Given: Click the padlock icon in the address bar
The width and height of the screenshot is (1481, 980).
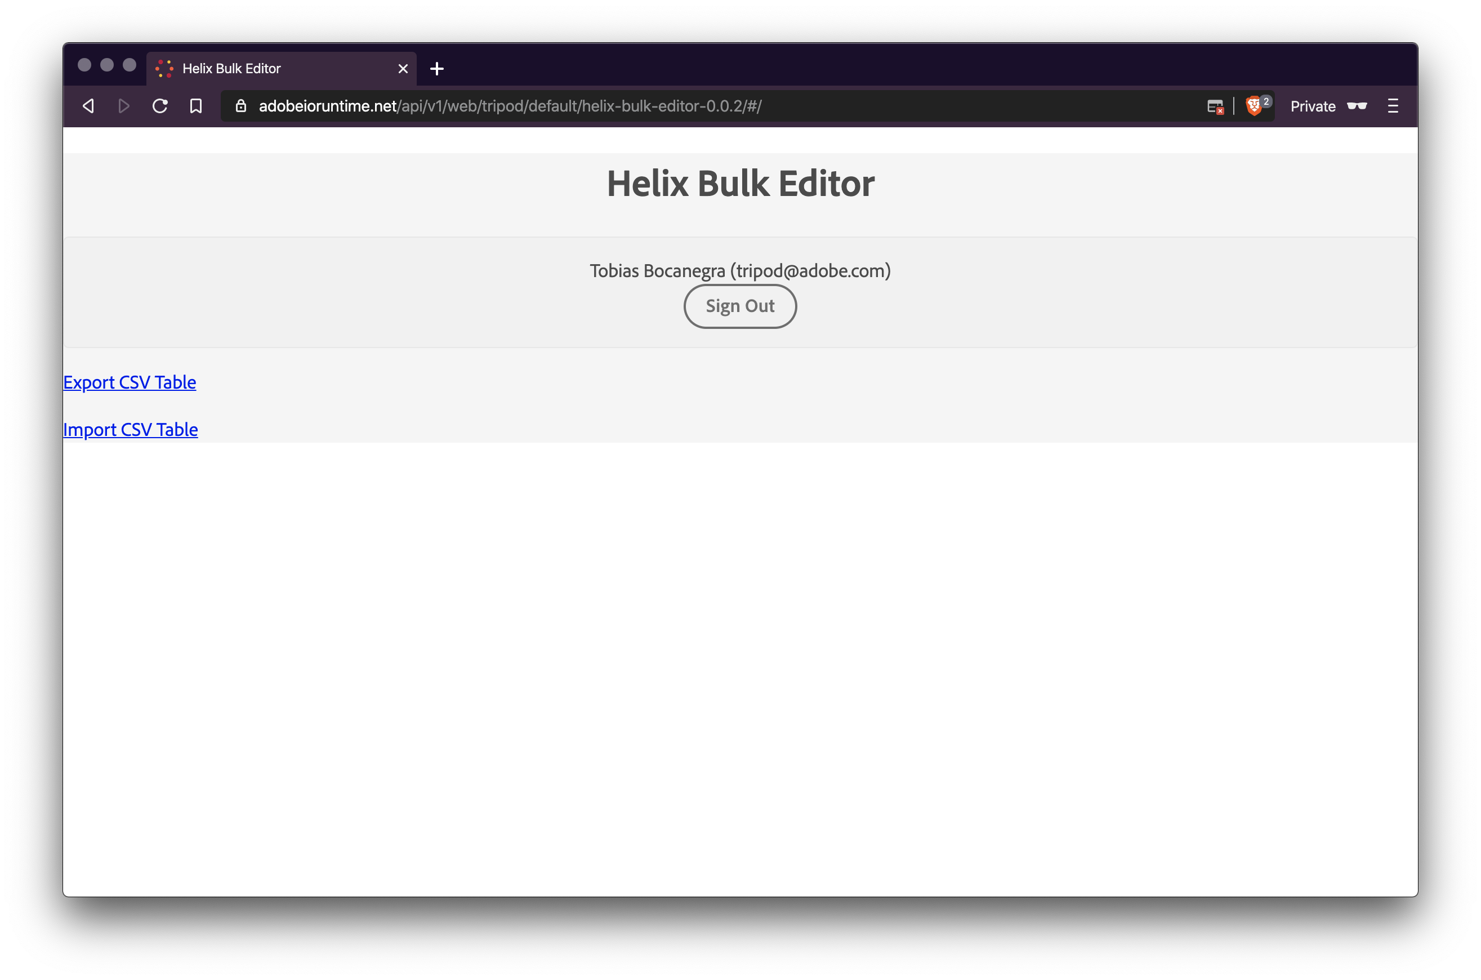Looking at the screenshot, I should click(x=241, y=106).
